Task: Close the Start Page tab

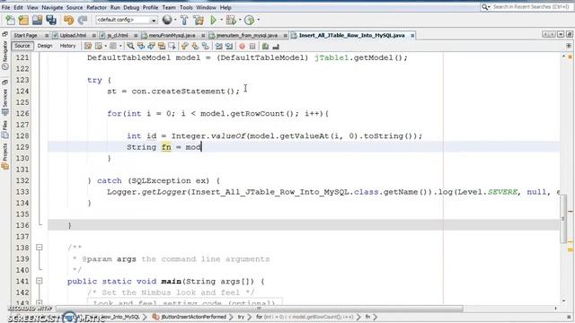Action: pyautogui.click(x=47, y=36)
